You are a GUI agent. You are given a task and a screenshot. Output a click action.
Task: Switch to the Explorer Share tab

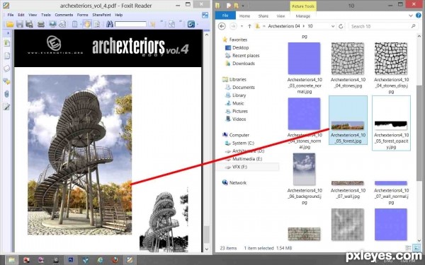pyautogui.click(x=263, y=16)
